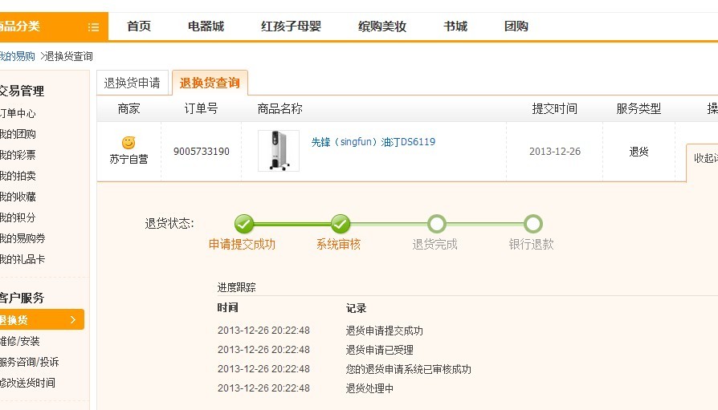
Task: Select 退换货 in customer service sidebar
Action: pyautogui.click(x=42, y=320)
